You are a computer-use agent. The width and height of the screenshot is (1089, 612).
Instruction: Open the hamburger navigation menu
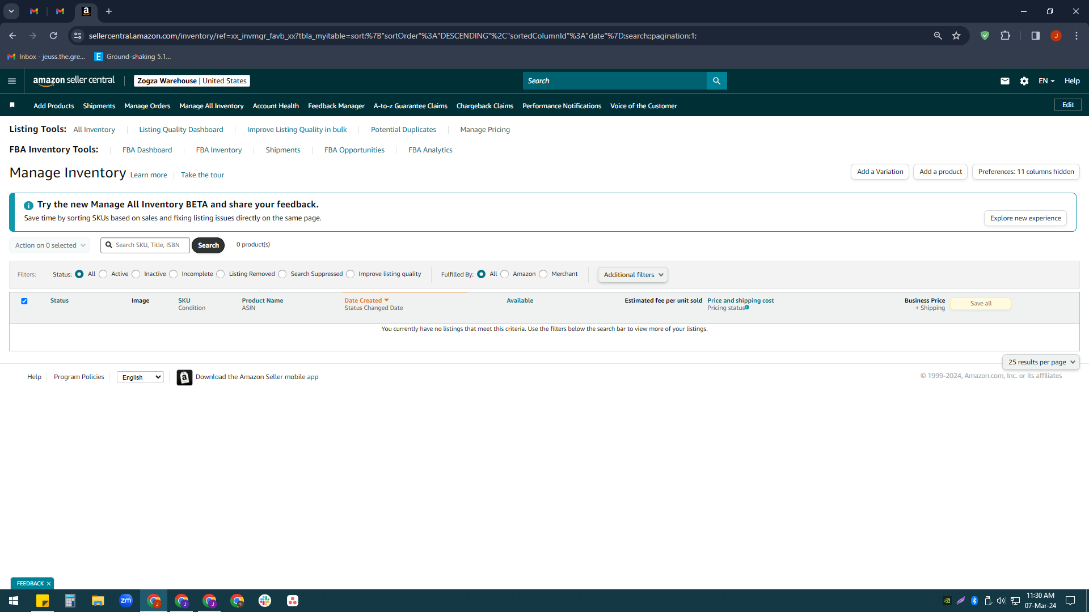[x=12, y=81]
